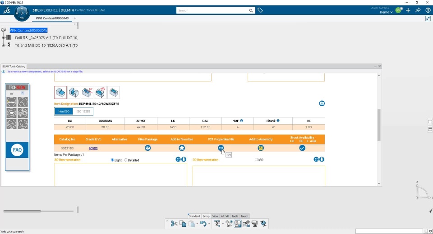Click the NOF info icon
Image resolution: width=433 pixels, height=234 pixels.
click(241, 121)
